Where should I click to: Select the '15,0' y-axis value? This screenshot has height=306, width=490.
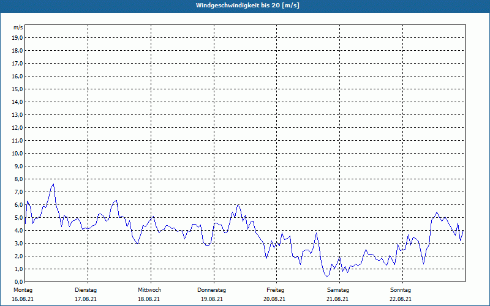click(17, 89)
